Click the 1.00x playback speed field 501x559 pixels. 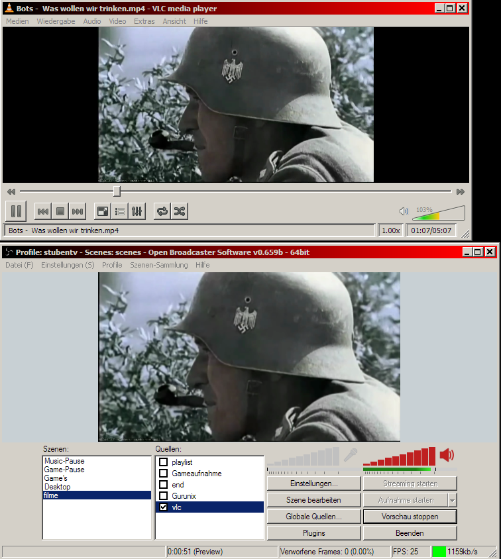tap(391, 230)
